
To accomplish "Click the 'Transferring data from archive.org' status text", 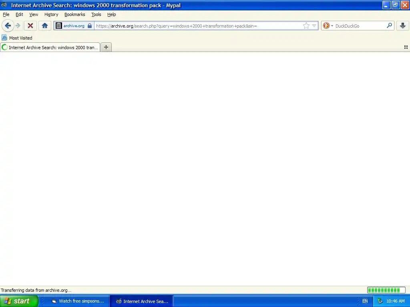I will [36, 290].
